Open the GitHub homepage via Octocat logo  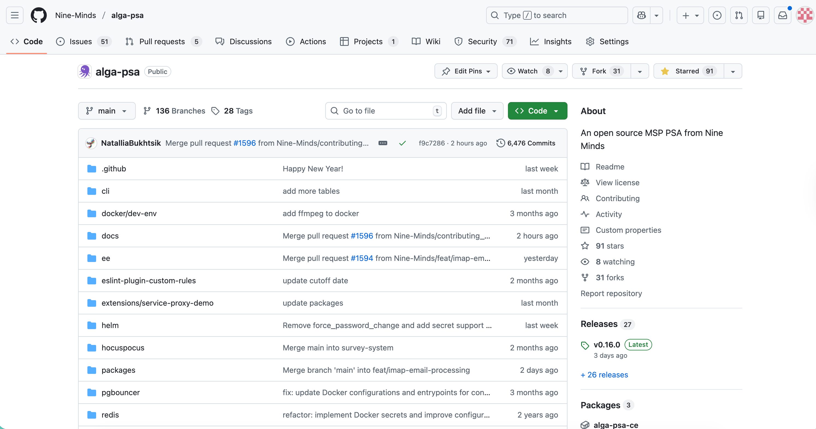(x=39, y=15)
